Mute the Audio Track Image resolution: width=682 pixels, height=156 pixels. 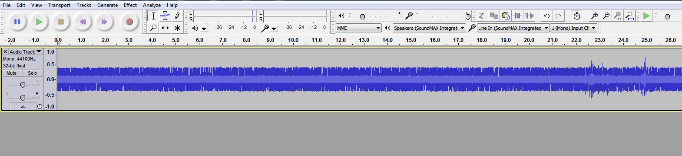click(12, 73)
